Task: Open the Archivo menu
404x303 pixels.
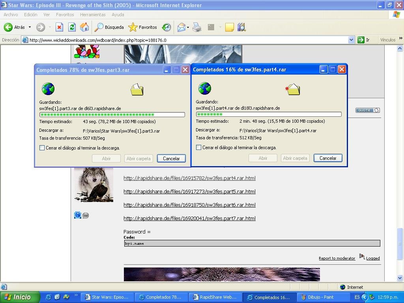Action: click(11, 15)
